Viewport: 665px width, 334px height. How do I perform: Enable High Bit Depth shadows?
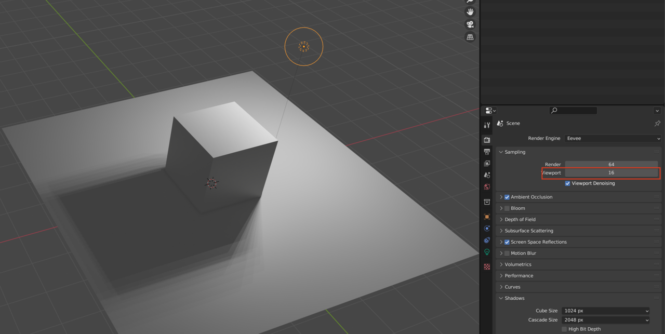[564, 329]
